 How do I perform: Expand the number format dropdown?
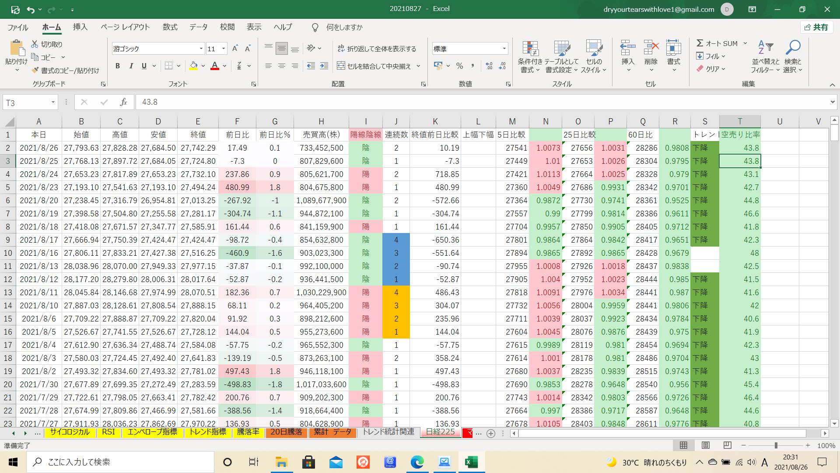504,49
